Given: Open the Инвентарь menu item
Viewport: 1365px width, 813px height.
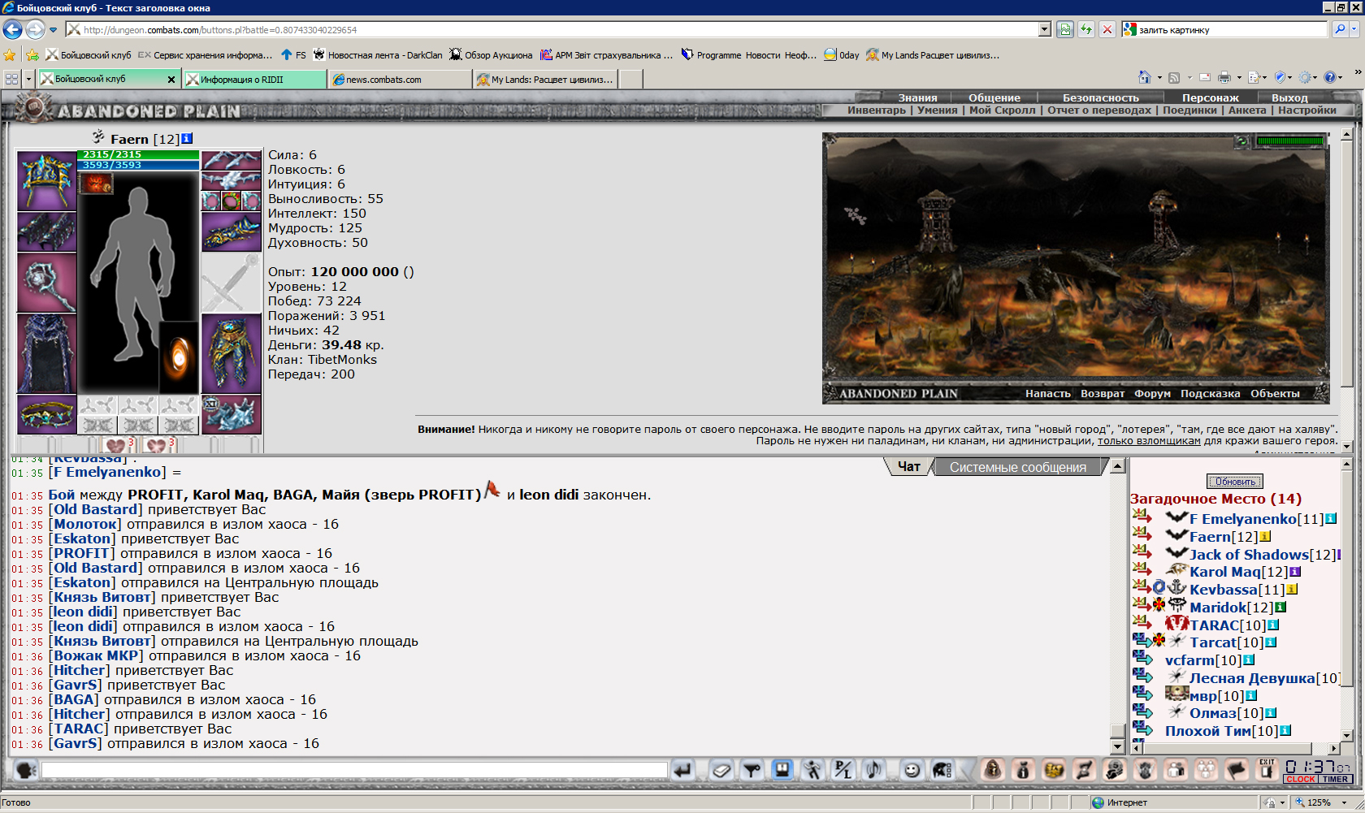Looking at the screenshot, I should (876, 110).
